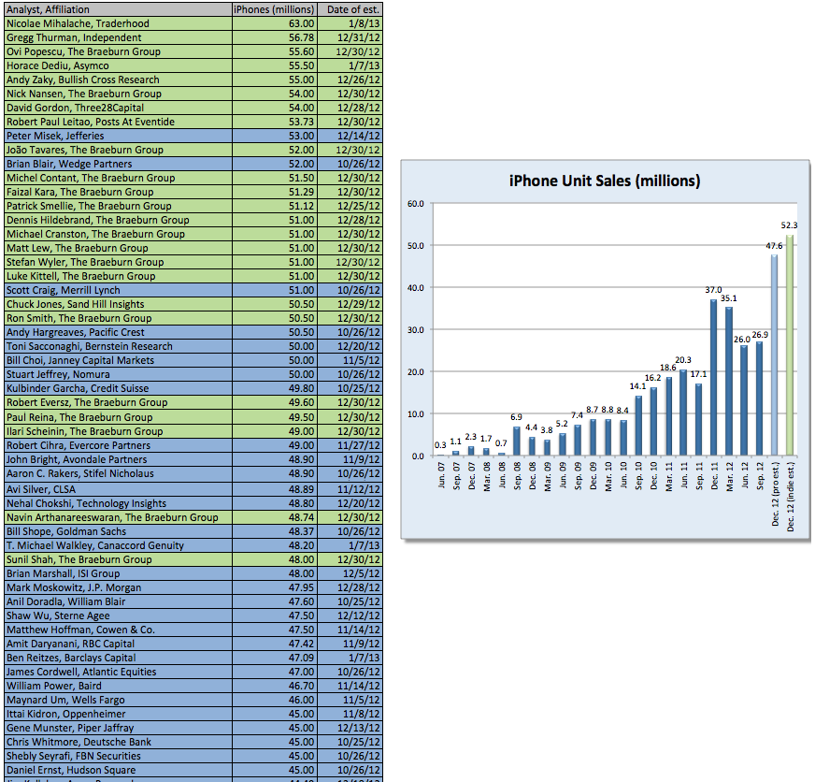Click Chuck Jones, Sand Hill Insights

[x=118, y=304]
